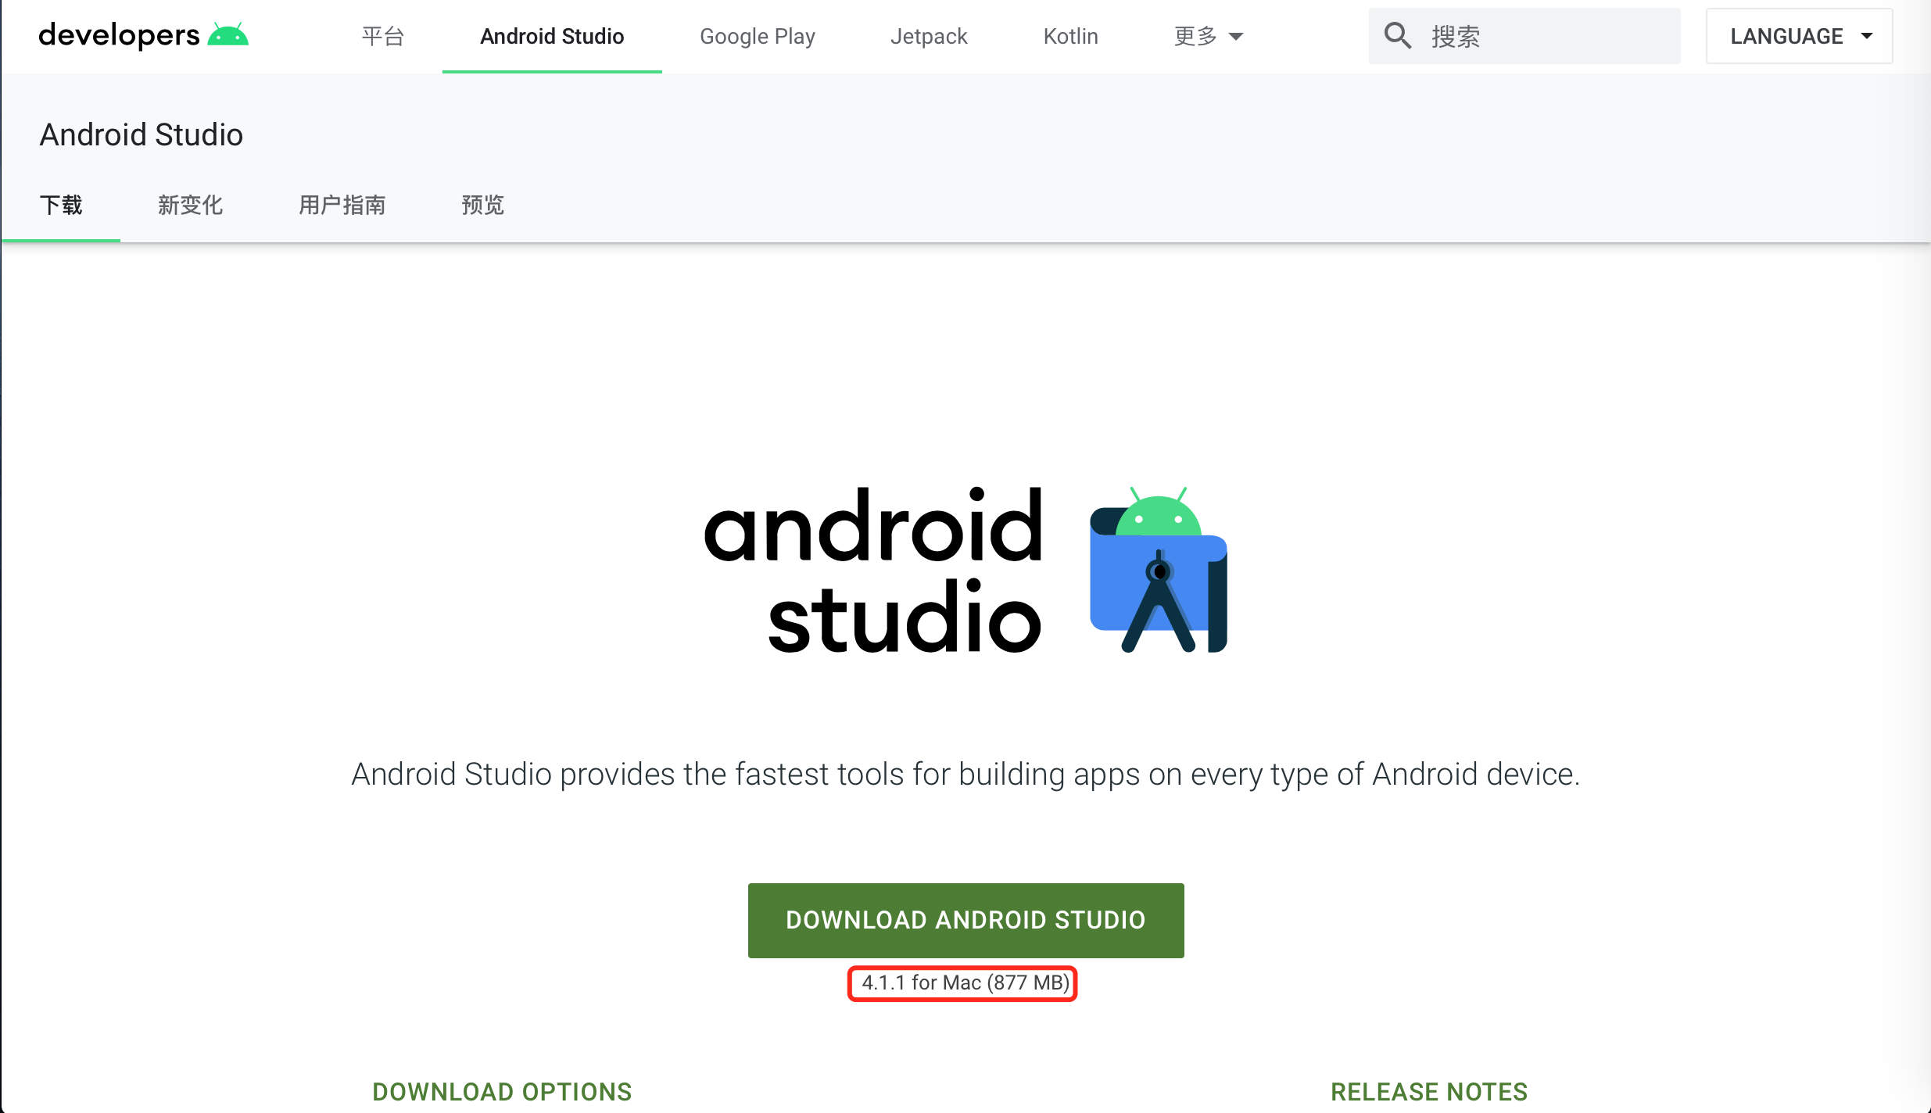This screenshot has width=1931, height=1113.
Task: Toggle the 平台 navigation menu
Action: pos(385,38)
